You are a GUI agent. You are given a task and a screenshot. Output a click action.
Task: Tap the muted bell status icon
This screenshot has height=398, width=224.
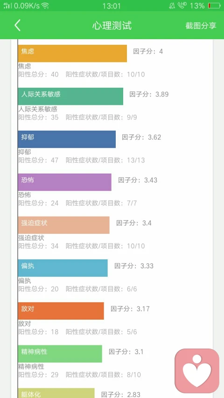point(172,6)
